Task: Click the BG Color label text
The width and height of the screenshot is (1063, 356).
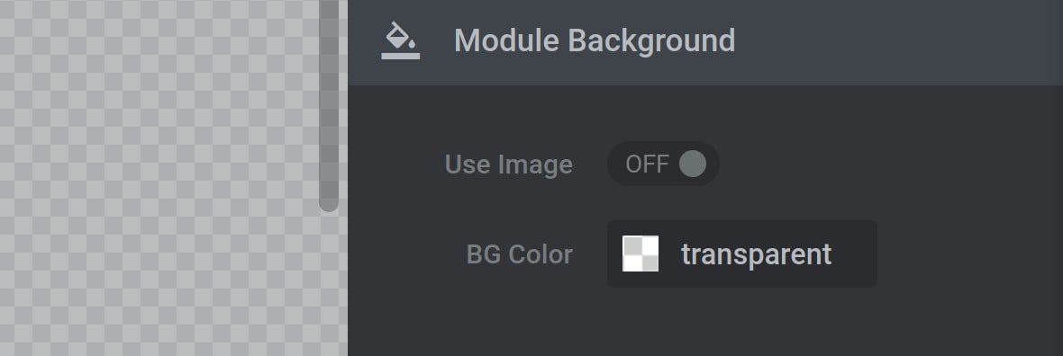Action: 519,254
